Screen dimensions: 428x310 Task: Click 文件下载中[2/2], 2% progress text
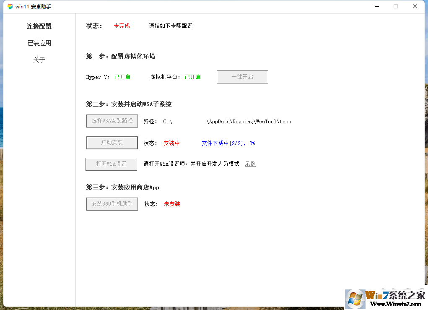(228, 143)
